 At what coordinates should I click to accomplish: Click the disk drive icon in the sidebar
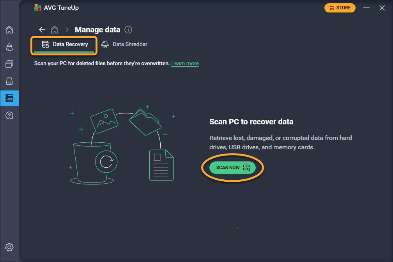[9, 81]
